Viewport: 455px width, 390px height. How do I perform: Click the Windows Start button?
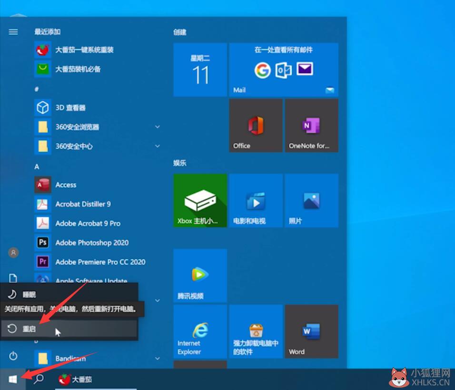[13, 379]
